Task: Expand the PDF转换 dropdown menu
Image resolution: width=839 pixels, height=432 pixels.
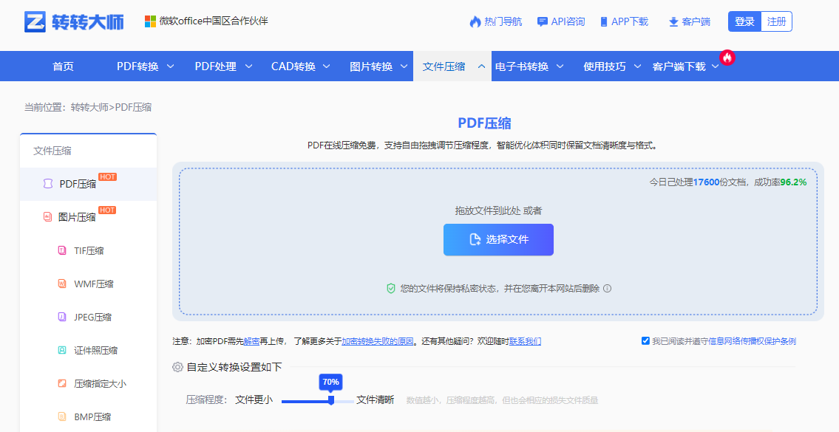Action: (170, 66)
